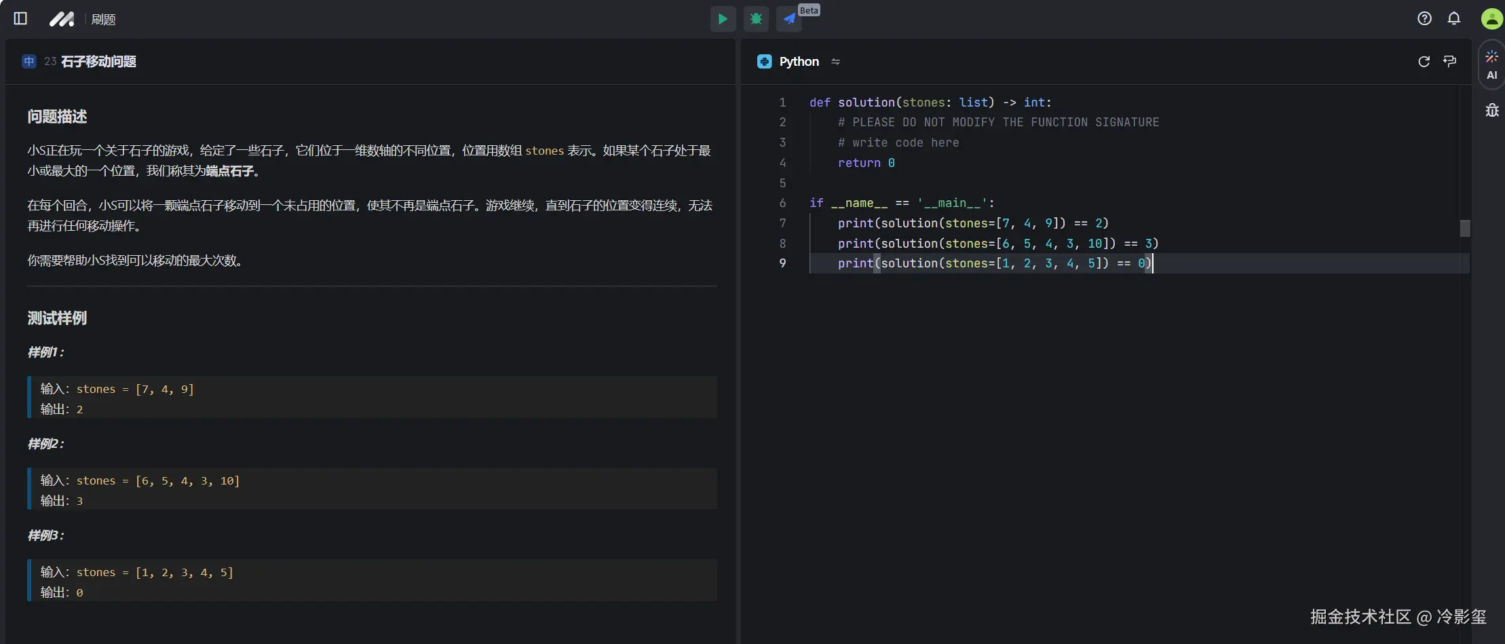Click the word wrap icon in editor header
This screenshot has width=1505, height=644.
1449,62
